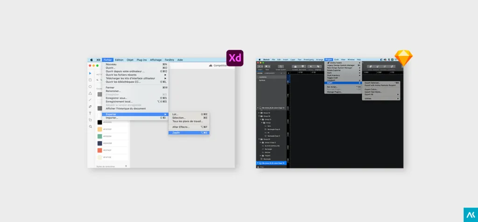The image size is (478, 222).
Task: Choose Tous les plans de travail…
Action: (189, 121)
